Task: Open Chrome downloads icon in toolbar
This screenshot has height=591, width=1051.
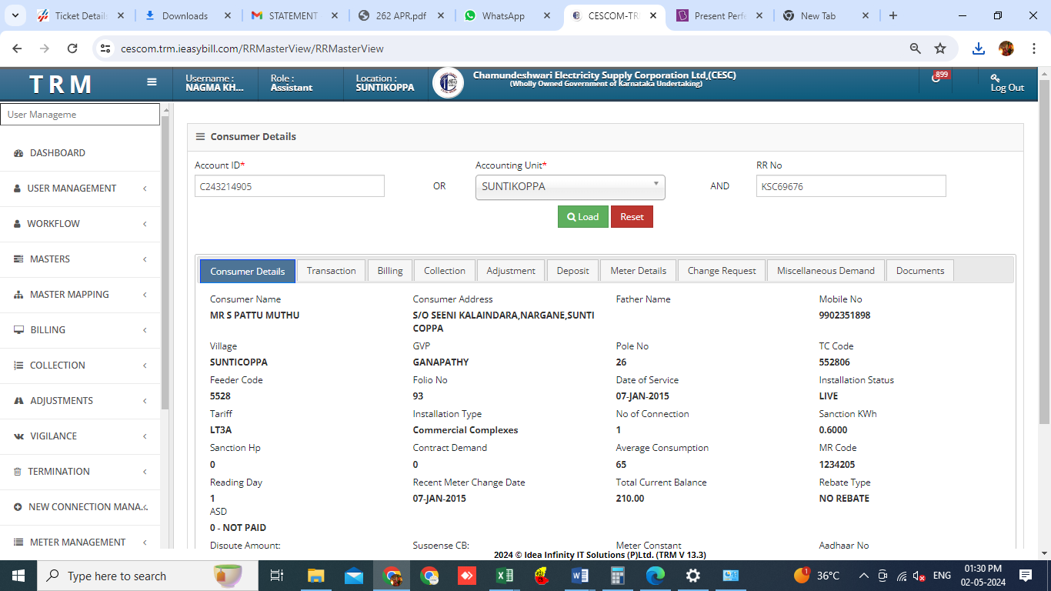Action: pyautogui.click(x=979, y=48)
